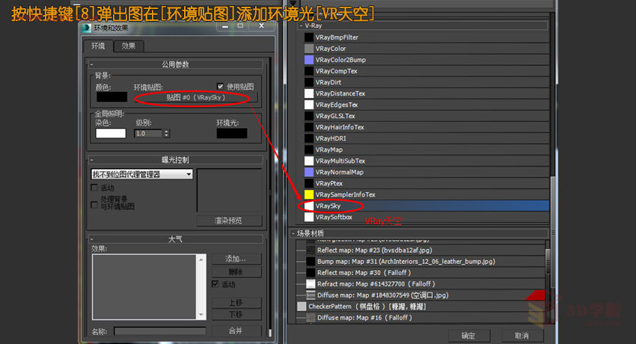This screenshot has height=344, width=636.
Task: Click the VRayNormalMap purple swatch icon
Action: [309, 172]
